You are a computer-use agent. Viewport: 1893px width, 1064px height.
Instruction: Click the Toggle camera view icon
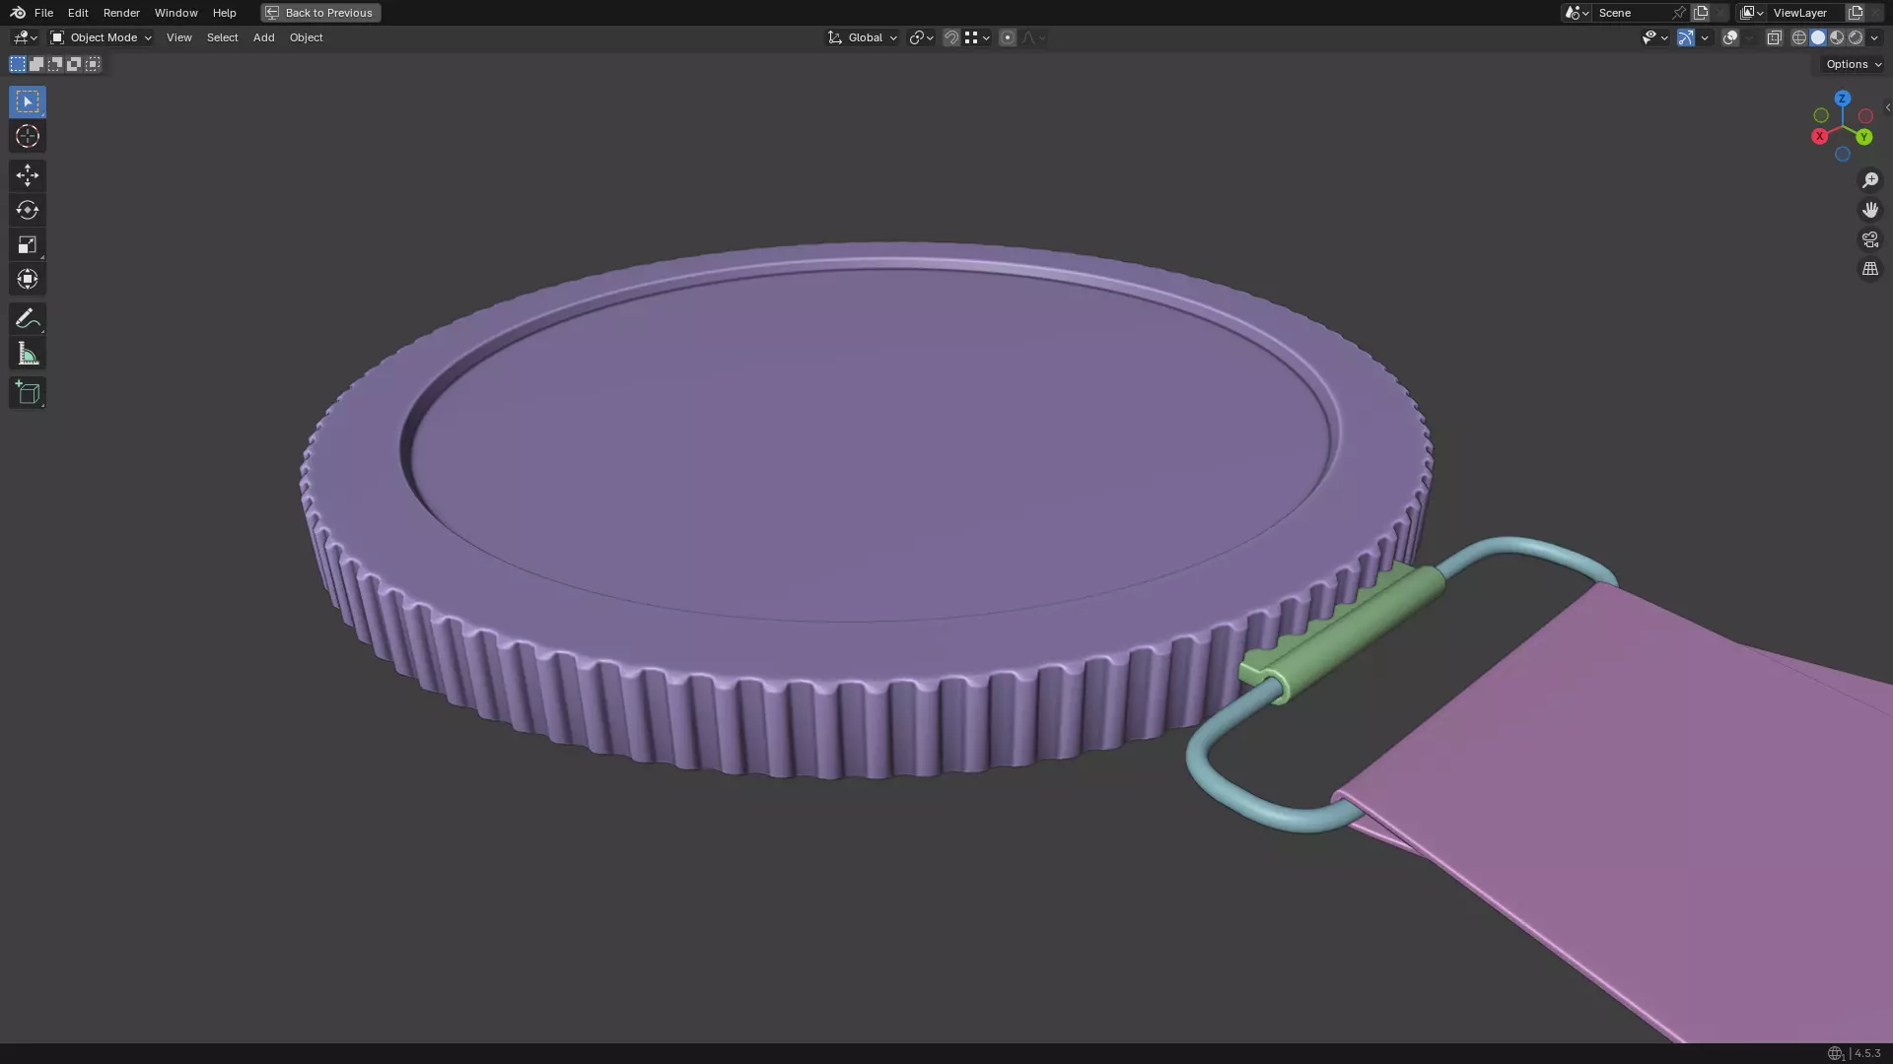tap(1869, 239)
